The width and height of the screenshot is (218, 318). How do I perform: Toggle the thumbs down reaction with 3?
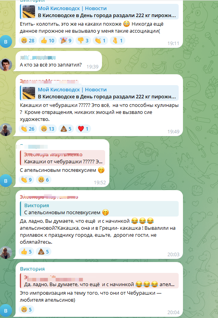tap(83, 40)
